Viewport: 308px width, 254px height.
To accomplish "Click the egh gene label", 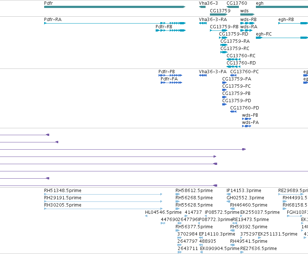I will (260, 3).
